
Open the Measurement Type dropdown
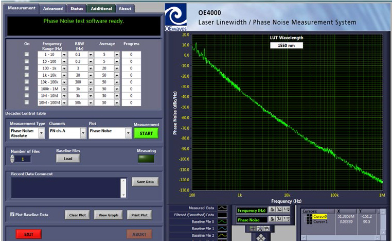pyautogui.click(x=42, y=133)
